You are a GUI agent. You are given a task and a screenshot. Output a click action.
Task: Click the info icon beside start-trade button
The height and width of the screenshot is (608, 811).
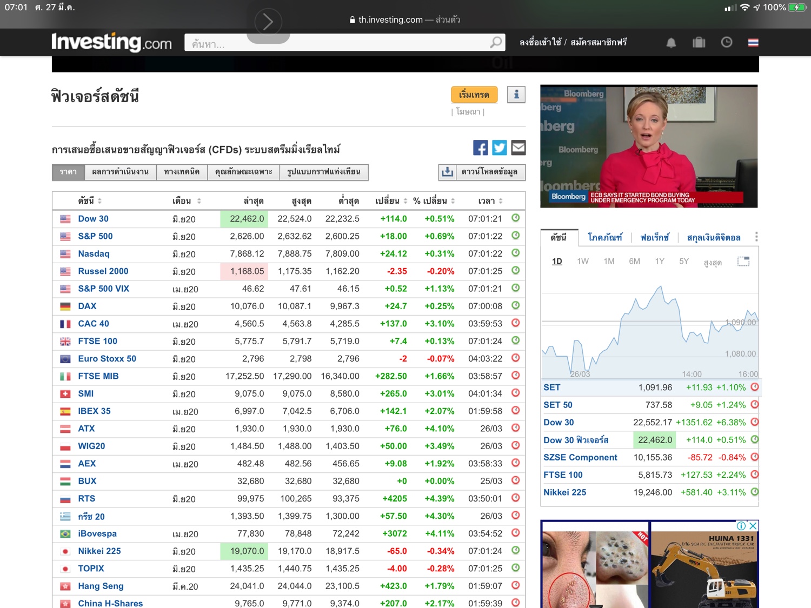tap(516, 95)
